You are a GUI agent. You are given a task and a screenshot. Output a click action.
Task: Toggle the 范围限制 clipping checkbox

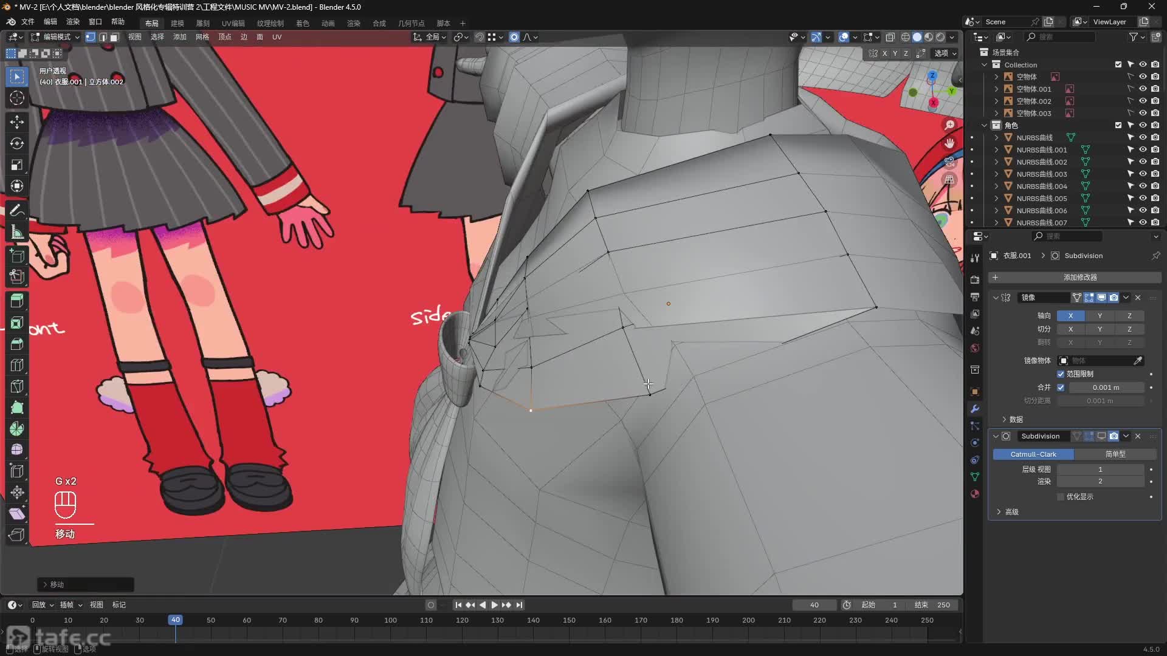point(1061,374)
